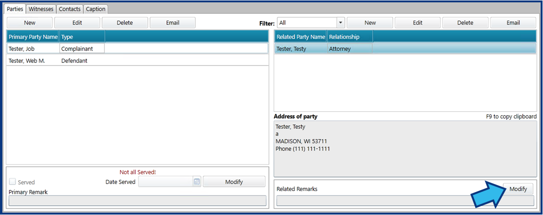Edit the selected related party

point(418,23)
